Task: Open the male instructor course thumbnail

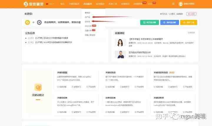Action: tap(120, 54)
